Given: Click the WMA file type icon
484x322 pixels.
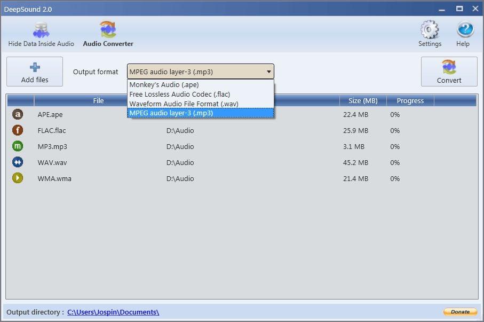Looking at the screenshot, I should coord(18,178).
